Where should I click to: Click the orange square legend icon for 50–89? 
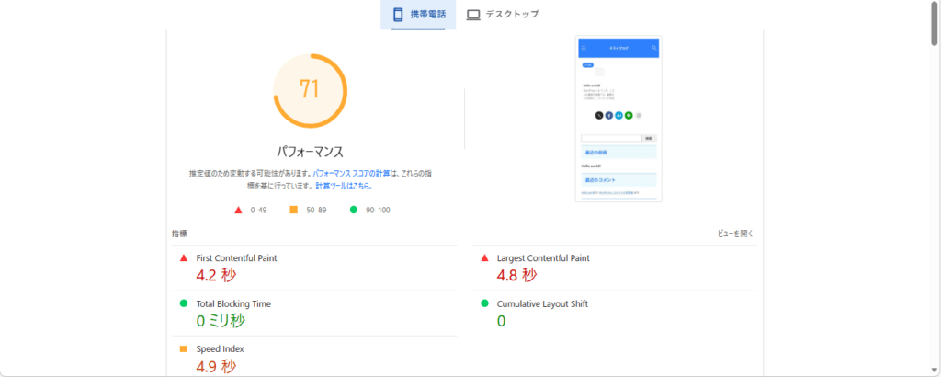(x=294, y=210)
